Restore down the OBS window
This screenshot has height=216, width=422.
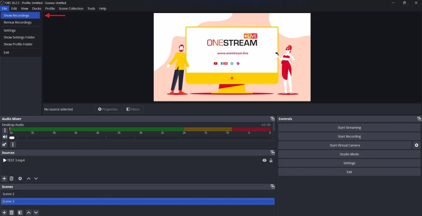coord(404,3)
